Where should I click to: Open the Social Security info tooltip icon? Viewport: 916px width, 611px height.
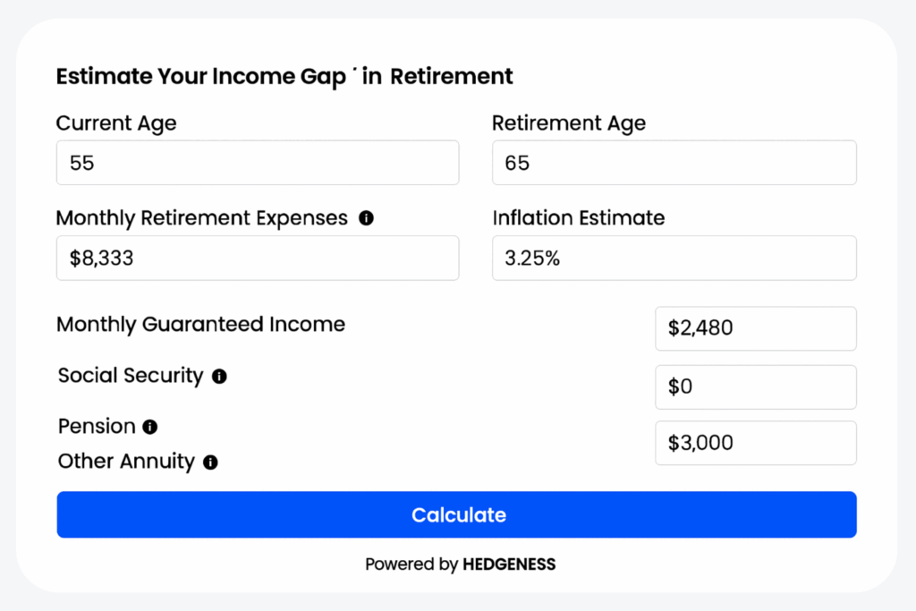coord(219,377)
